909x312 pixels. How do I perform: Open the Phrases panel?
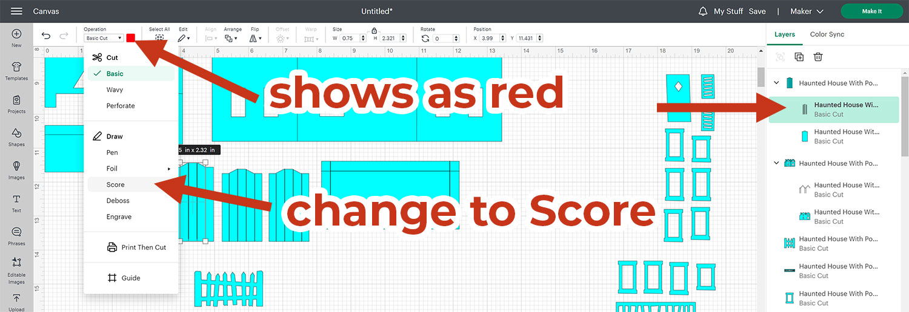click(x=16, y=236)
